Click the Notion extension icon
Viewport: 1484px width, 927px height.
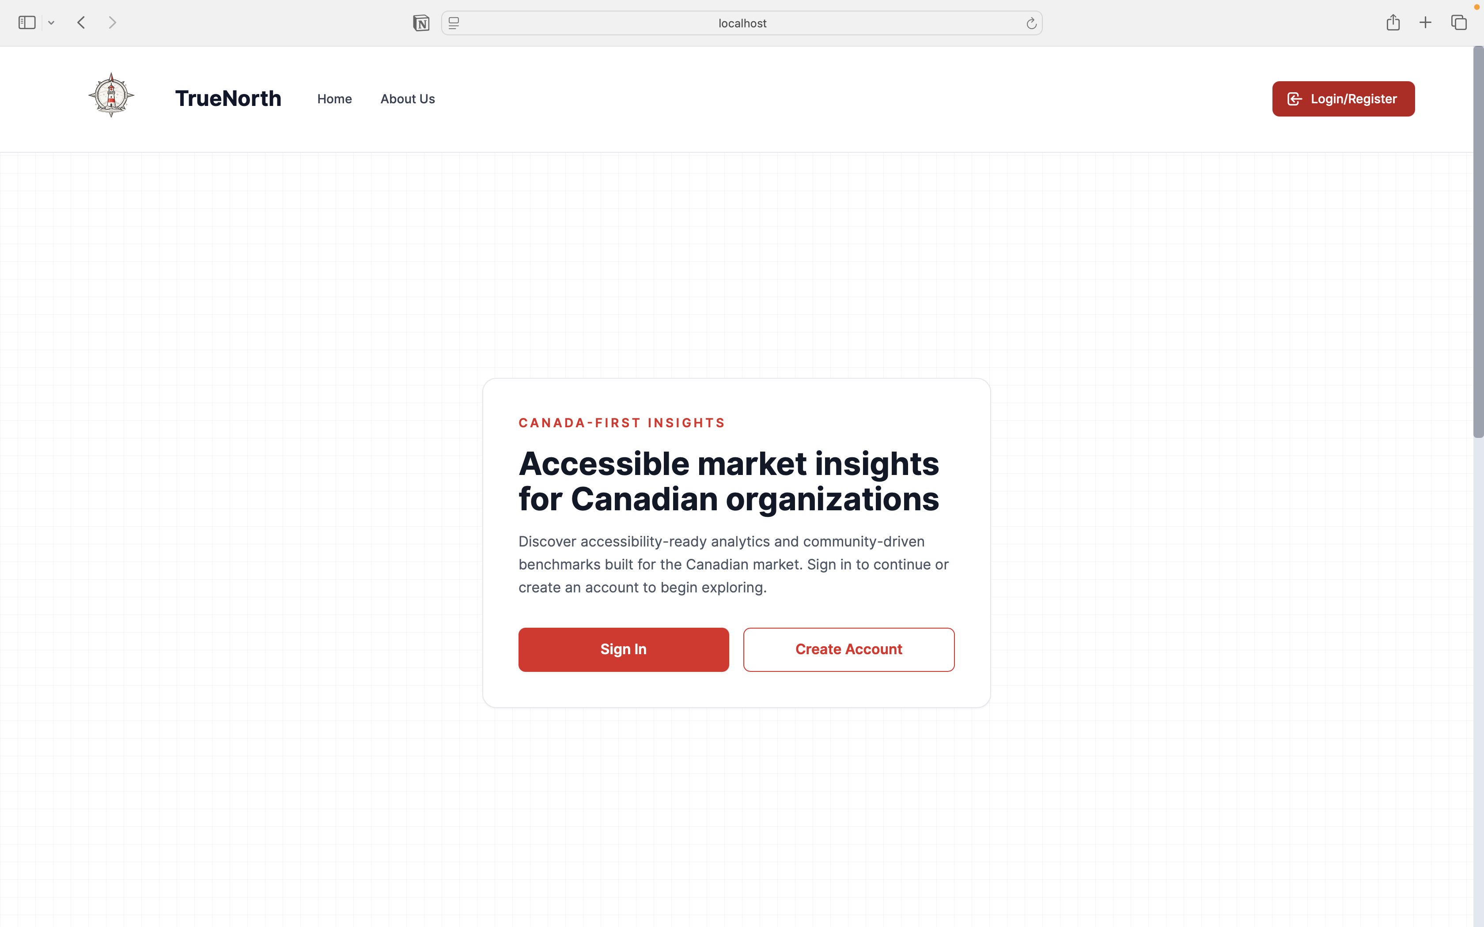(x=421, y=23)
